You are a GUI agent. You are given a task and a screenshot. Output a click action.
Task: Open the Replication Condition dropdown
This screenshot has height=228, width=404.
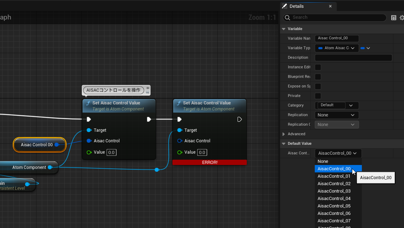(336, 124)
